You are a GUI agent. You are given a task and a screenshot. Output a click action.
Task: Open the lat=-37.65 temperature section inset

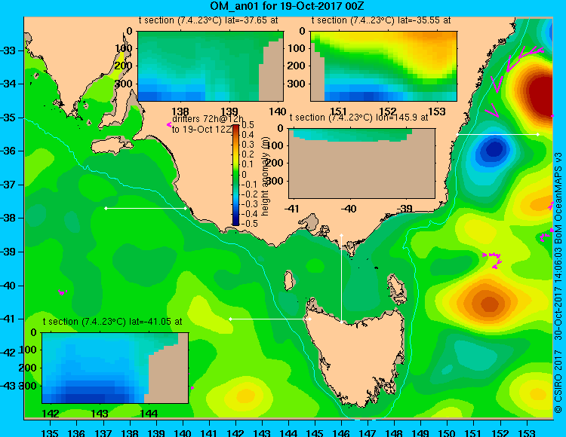(211, 66)
